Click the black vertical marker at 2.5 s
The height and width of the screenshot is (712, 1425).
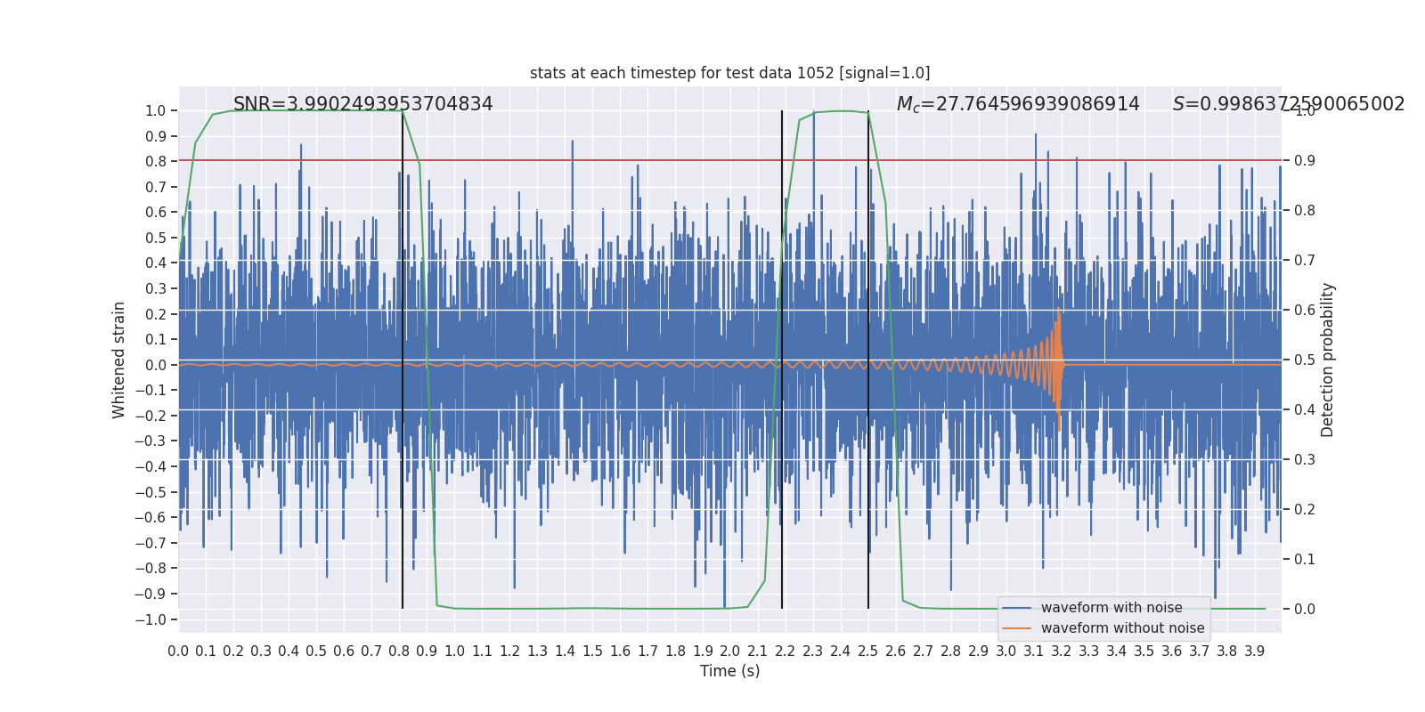coord(868,360)
